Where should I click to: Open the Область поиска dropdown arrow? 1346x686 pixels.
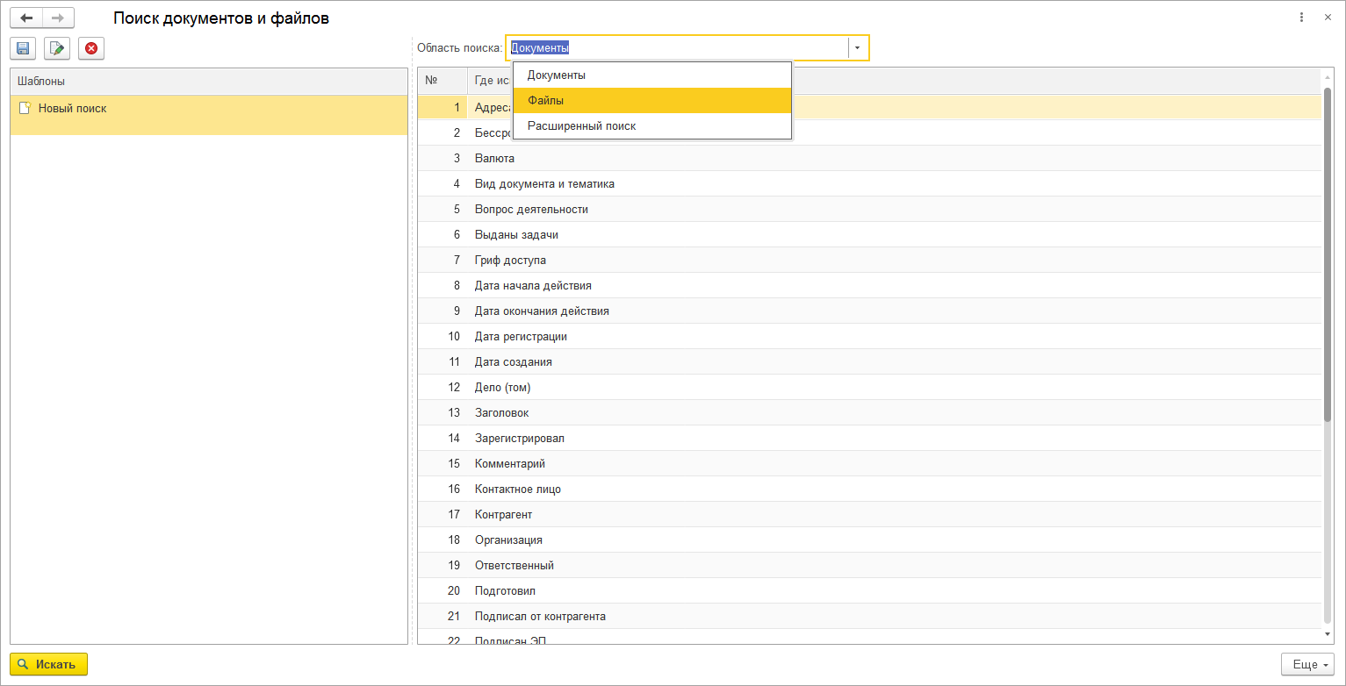coord(858,48)
